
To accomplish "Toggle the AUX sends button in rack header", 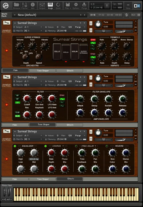I will [133, 15].
